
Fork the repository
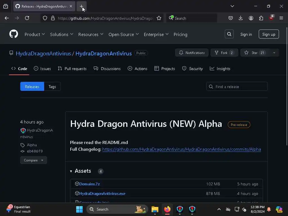tap(224, 53)
